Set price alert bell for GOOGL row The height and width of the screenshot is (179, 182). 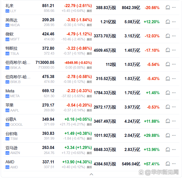pyautogui.click(x=168, y=121)
